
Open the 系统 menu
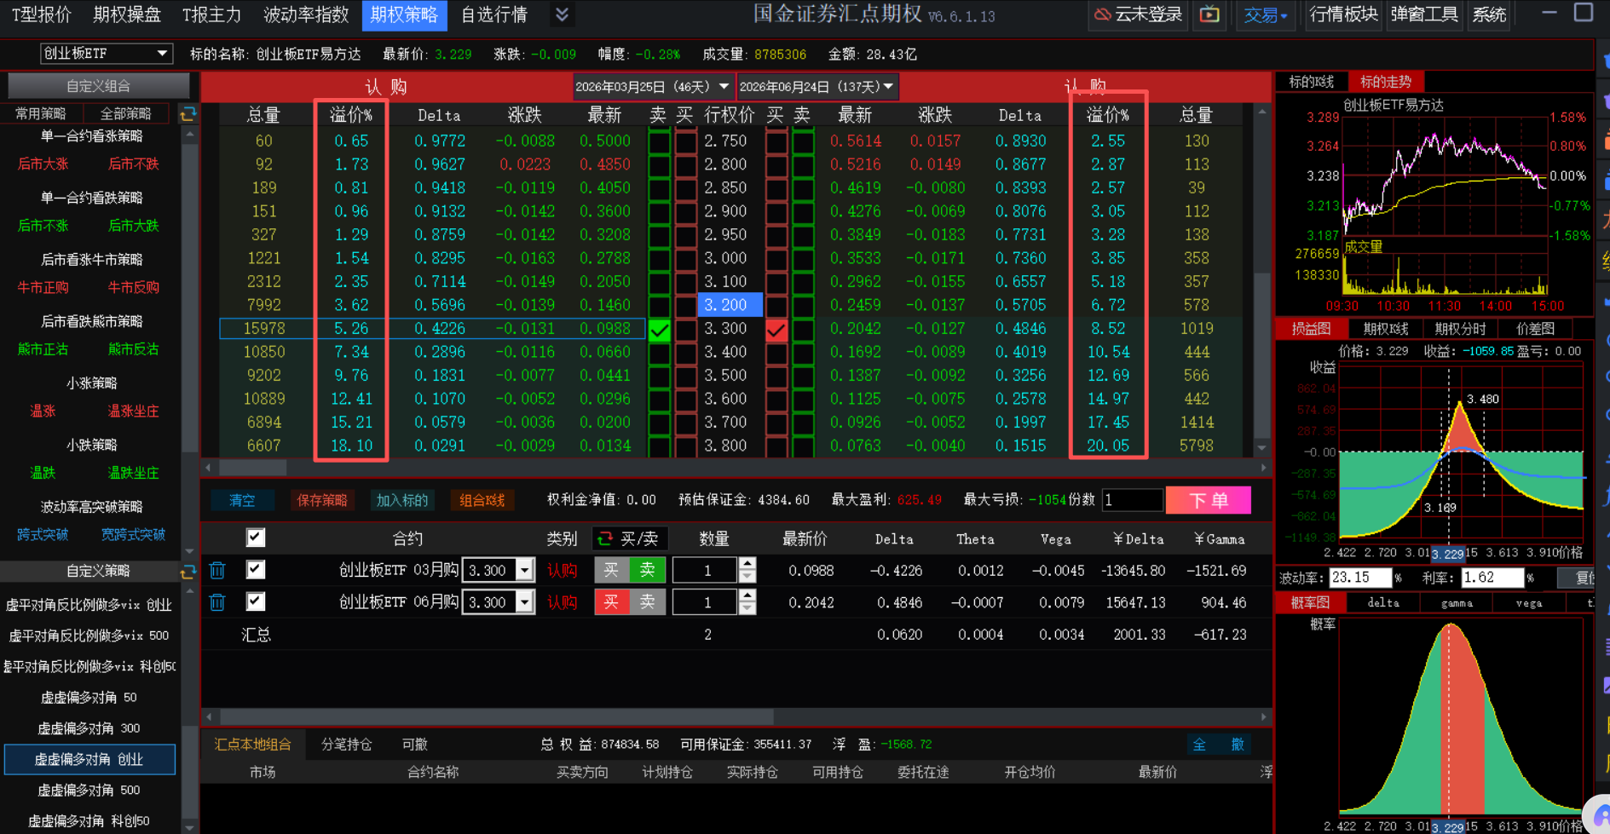click(1489, 14)
